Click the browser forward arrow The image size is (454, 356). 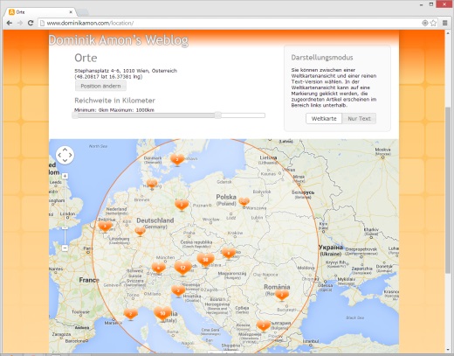(x=20, y=23)
